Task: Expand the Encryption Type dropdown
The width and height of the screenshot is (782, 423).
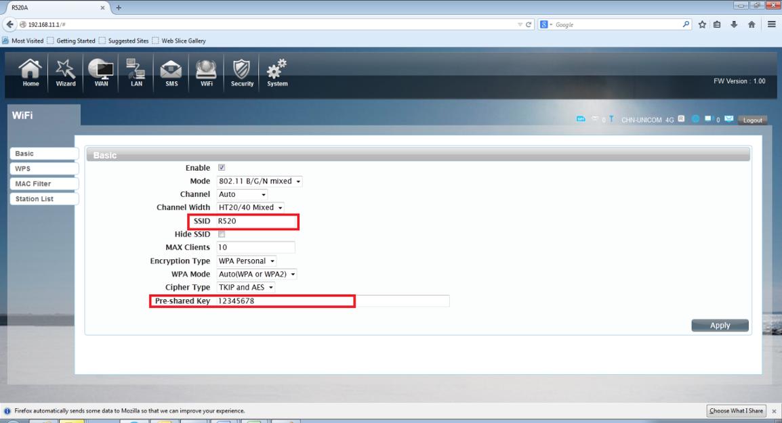Action: tap(247, 261)
